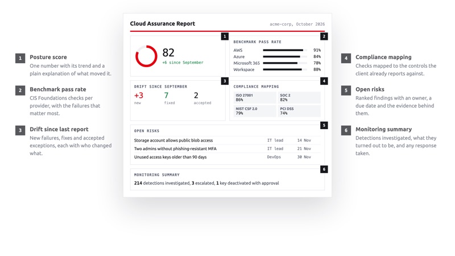The image size is (455, 256).
Task: Select the 'Ranked findings with an owner' description
Action: 395,106
